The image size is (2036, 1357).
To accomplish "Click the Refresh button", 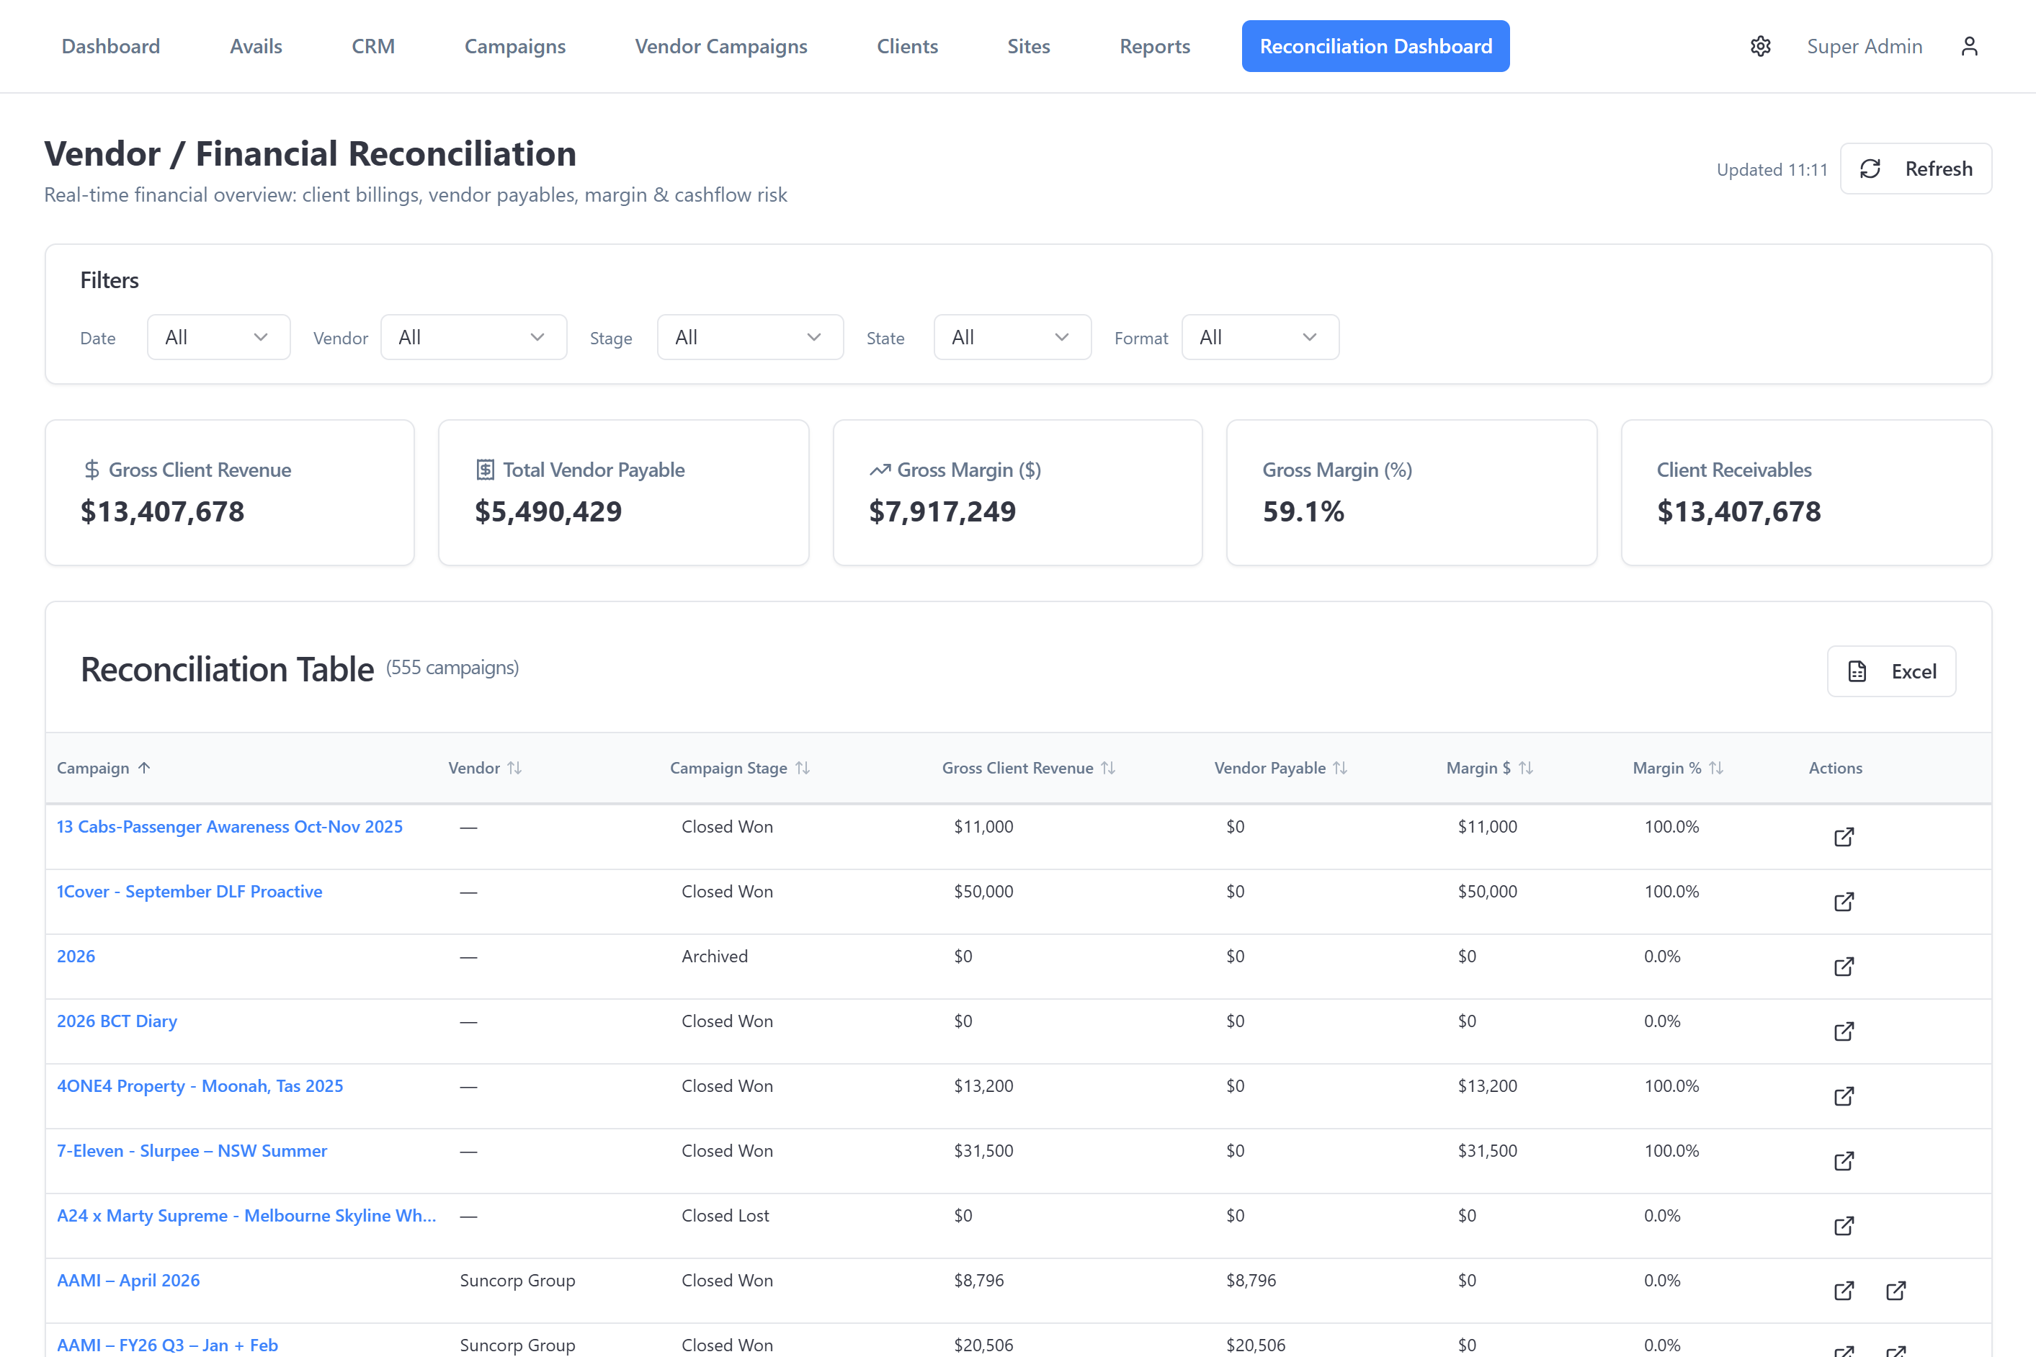I will click(x=1916, y=169).
